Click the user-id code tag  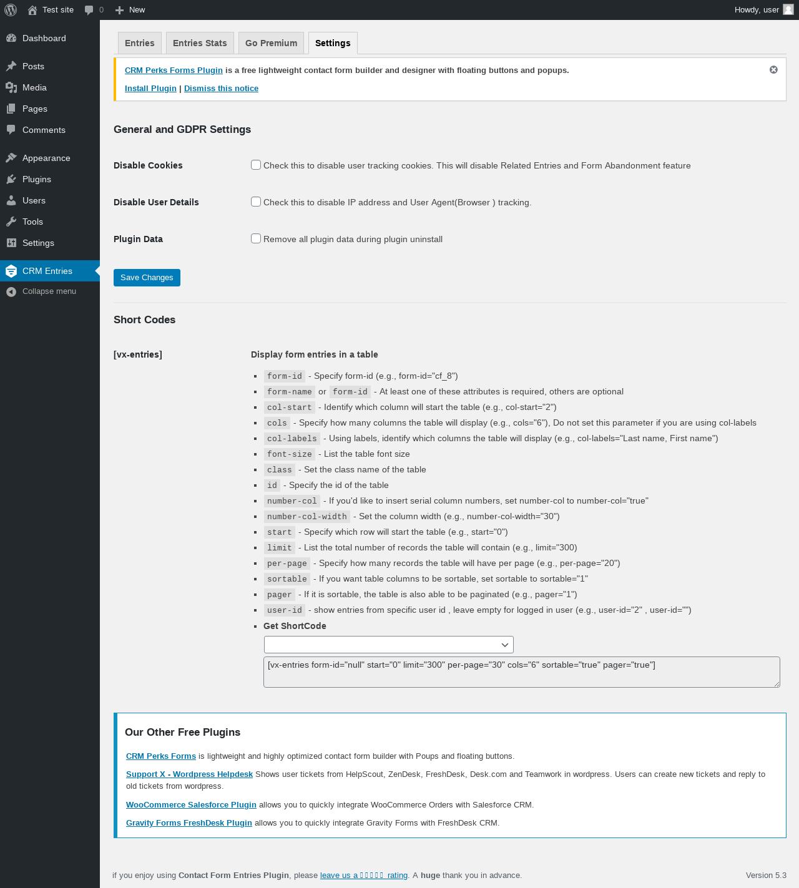[285, 610]
